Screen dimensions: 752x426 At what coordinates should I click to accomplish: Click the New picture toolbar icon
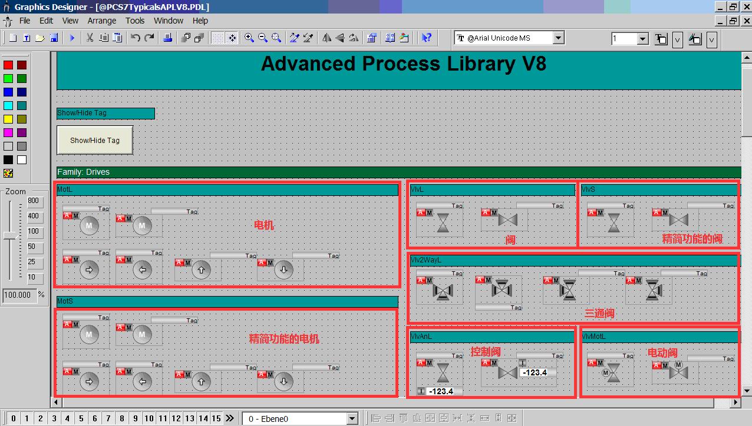tap(13, 38)
